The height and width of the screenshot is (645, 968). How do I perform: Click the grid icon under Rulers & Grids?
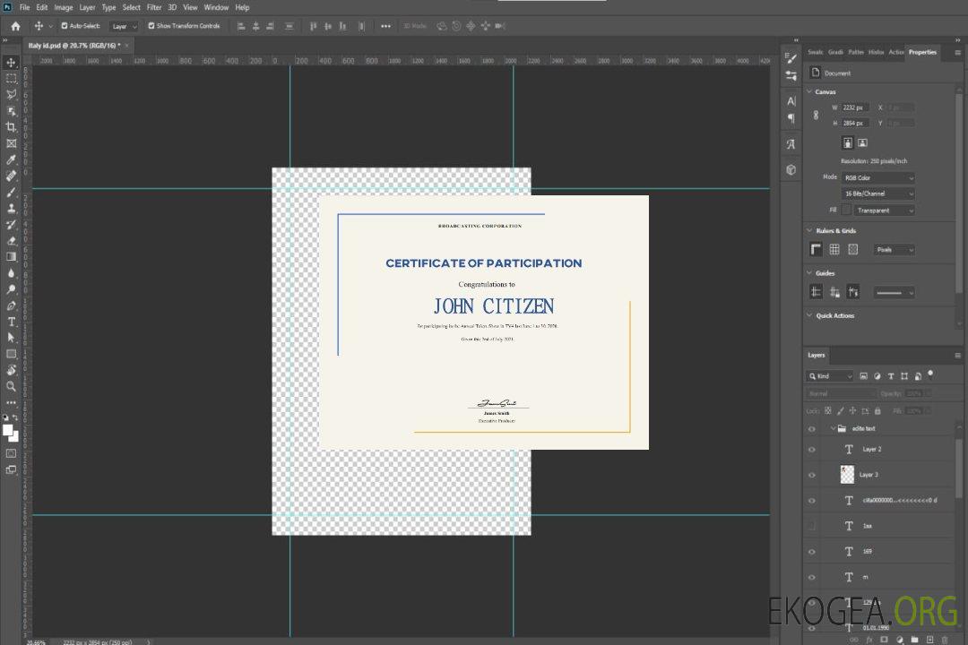tap(834, 249)
